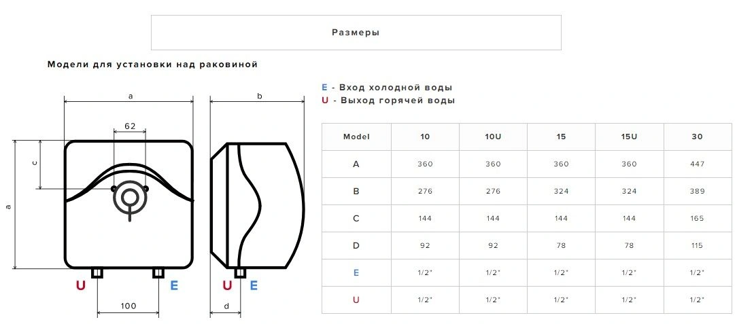Image resolution: width=737 pixels, height=324 pixels.
Task: Click row label A in the table
Action: point(356,164)
